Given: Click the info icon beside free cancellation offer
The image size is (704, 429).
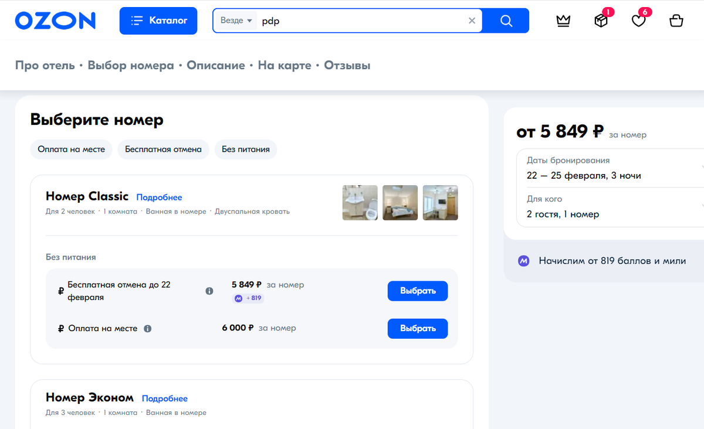Looking at the screenshot, I should [x=209, y=291].
